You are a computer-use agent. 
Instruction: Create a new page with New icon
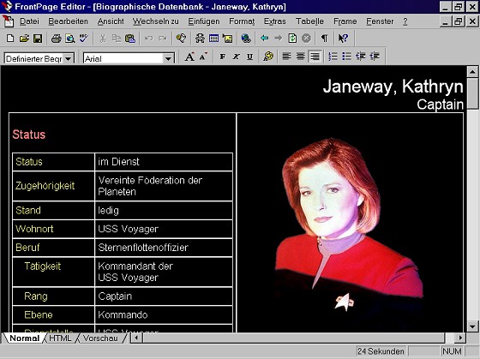point(10,39)
